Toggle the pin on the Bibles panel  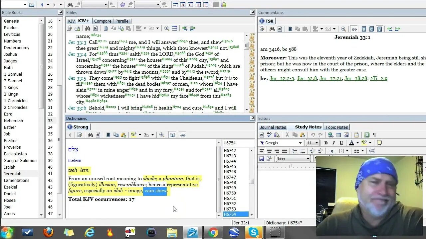click(x=253, y=12)
